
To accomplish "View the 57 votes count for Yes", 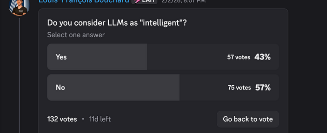I will point(239,57).
